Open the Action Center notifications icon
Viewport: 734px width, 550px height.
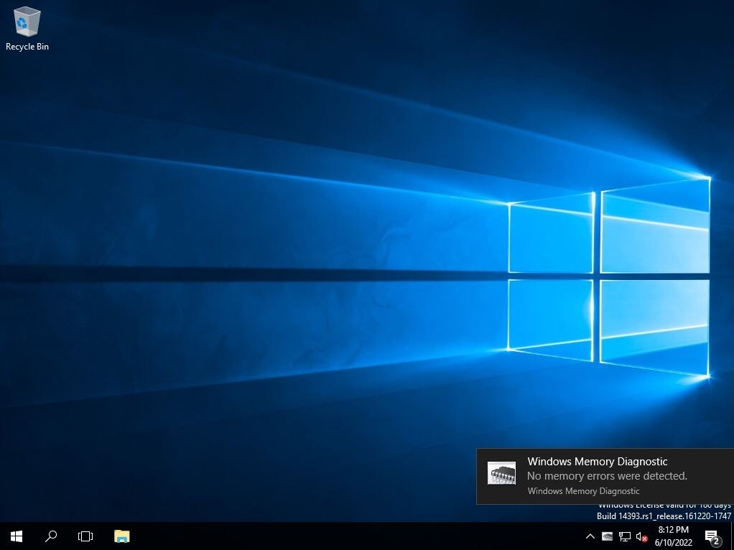pyautogui.click(x=712, y=536)
